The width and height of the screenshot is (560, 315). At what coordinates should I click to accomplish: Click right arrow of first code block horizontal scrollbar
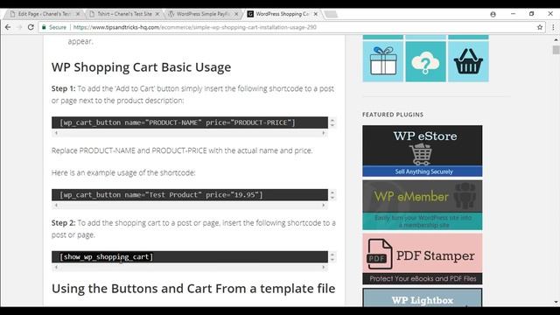pos(324,133)
